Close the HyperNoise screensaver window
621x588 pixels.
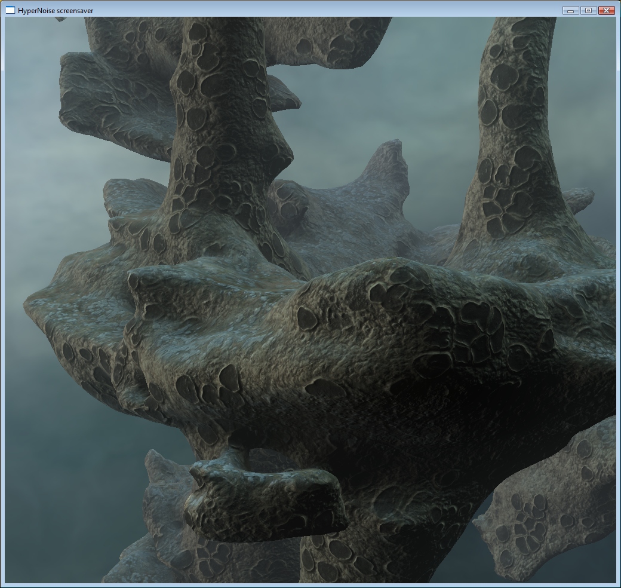(607, 10)
